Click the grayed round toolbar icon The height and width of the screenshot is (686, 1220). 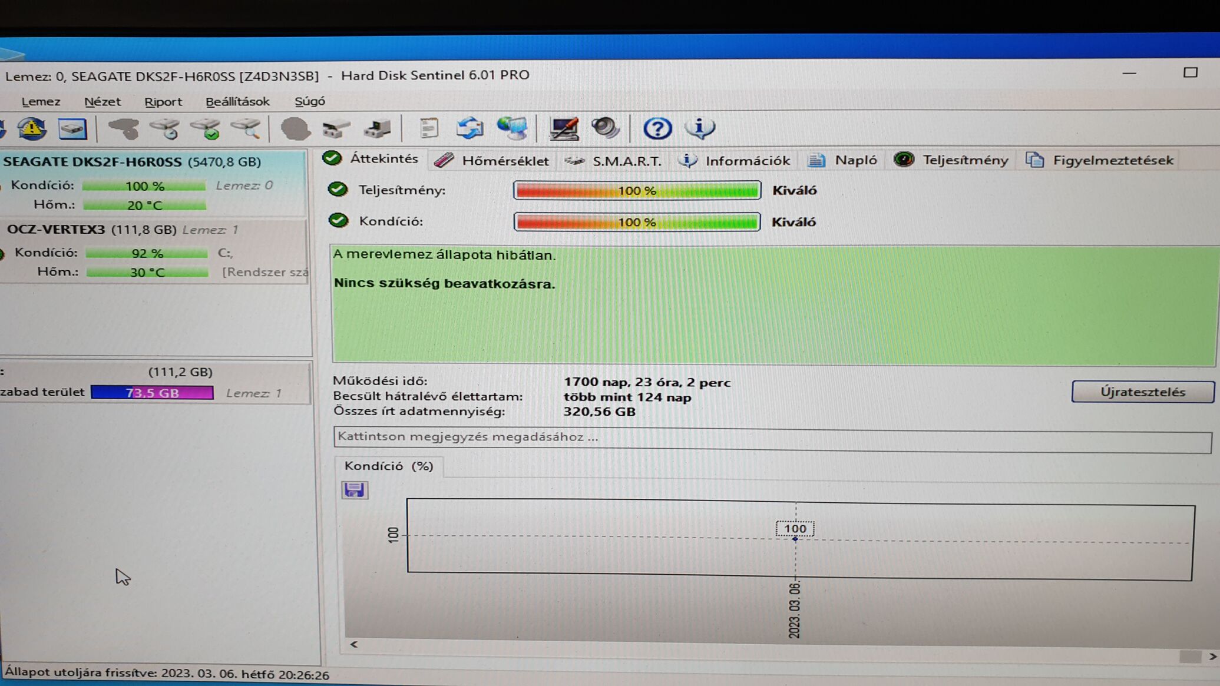[295, 128]
